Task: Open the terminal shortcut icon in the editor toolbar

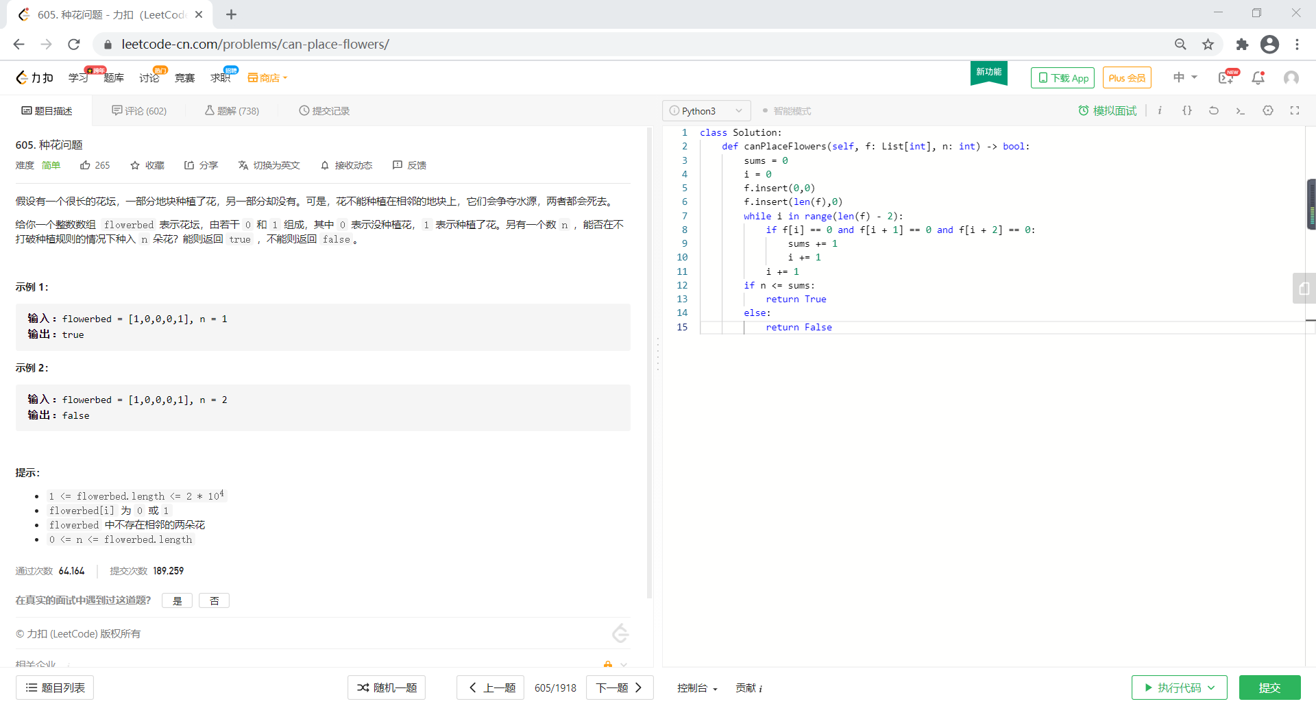Action: [1241, 110]
